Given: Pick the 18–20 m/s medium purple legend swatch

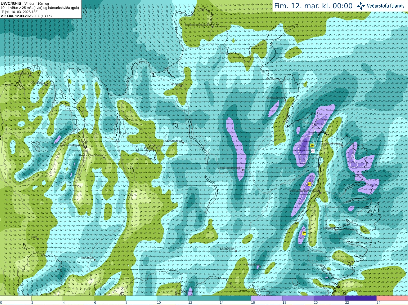Looking at the screenshot, I should click(298, 298).
